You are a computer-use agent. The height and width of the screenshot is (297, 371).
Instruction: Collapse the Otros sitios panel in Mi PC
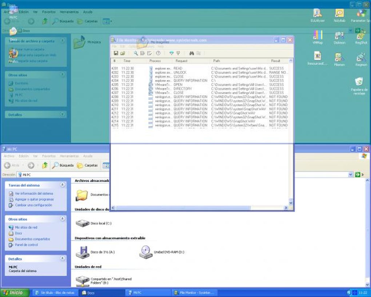[x=63, y=219]
